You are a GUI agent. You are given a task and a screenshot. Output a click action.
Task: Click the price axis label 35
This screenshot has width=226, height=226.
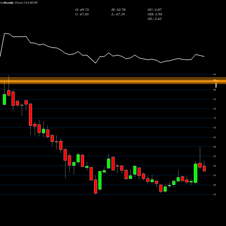215,194
